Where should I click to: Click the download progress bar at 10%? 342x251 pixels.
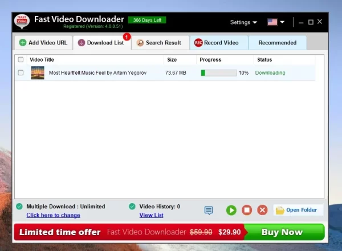point(219,72)
